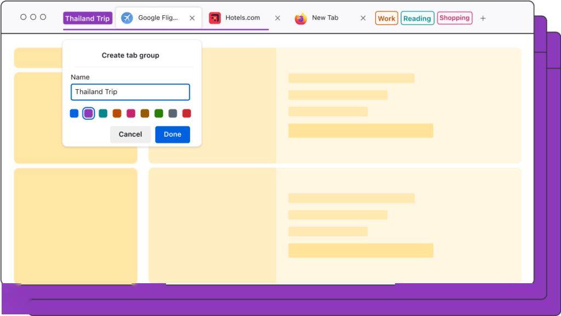Click the Hotels.com red favicon
Screen dimensions: 561x316
[x=215, y=18]
